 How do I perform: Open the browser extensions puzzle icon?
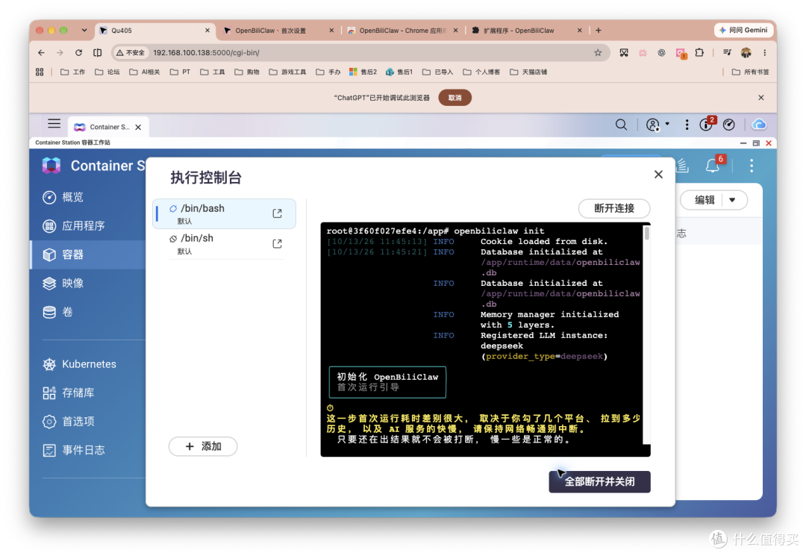click(699, 52)
